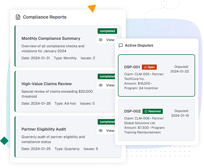This screenshot has width=204, height=168.
Task: Click completed badge on Monthly Compliance Summary
Action: (107, 31)
